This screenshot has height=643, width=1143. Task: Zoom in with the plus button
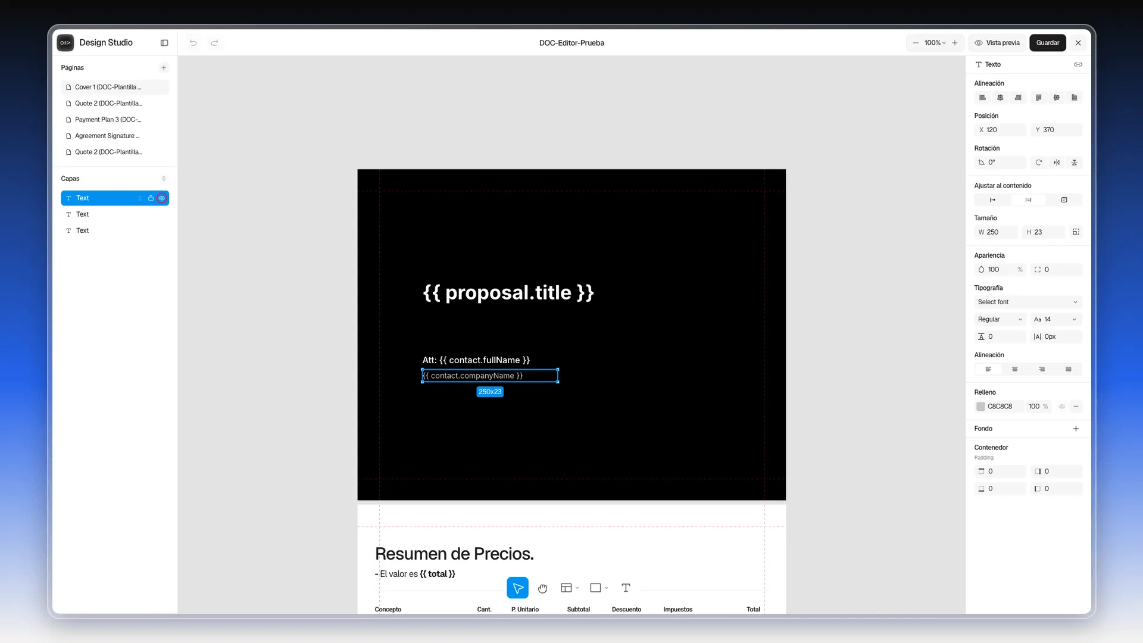[955, 43]
